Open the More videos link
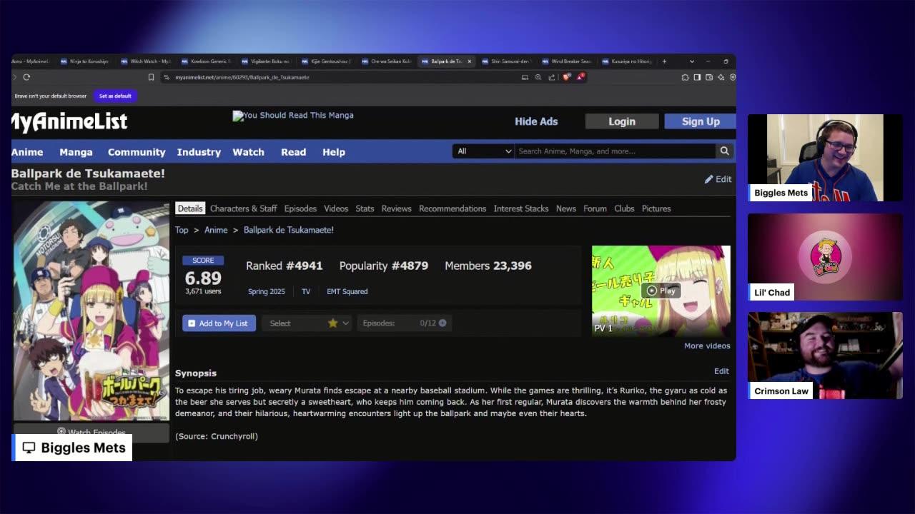 coord(707,346)
